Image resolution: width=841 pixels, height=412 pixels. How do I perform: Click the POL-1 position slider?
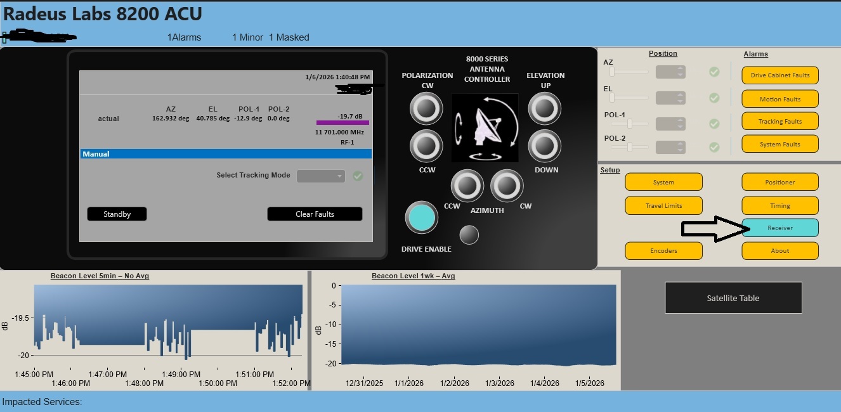(629, 124)
